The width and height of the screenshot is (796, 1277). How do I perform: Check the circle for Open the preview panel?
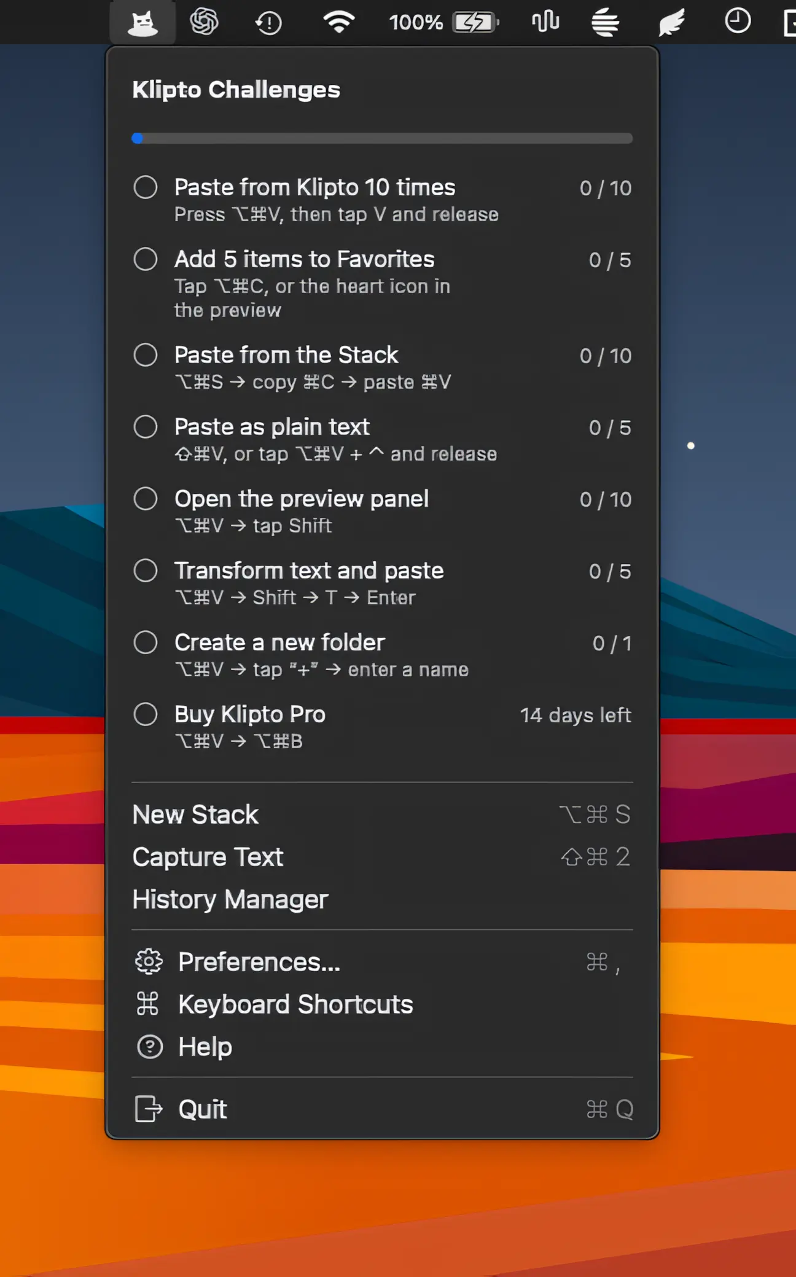146,499
